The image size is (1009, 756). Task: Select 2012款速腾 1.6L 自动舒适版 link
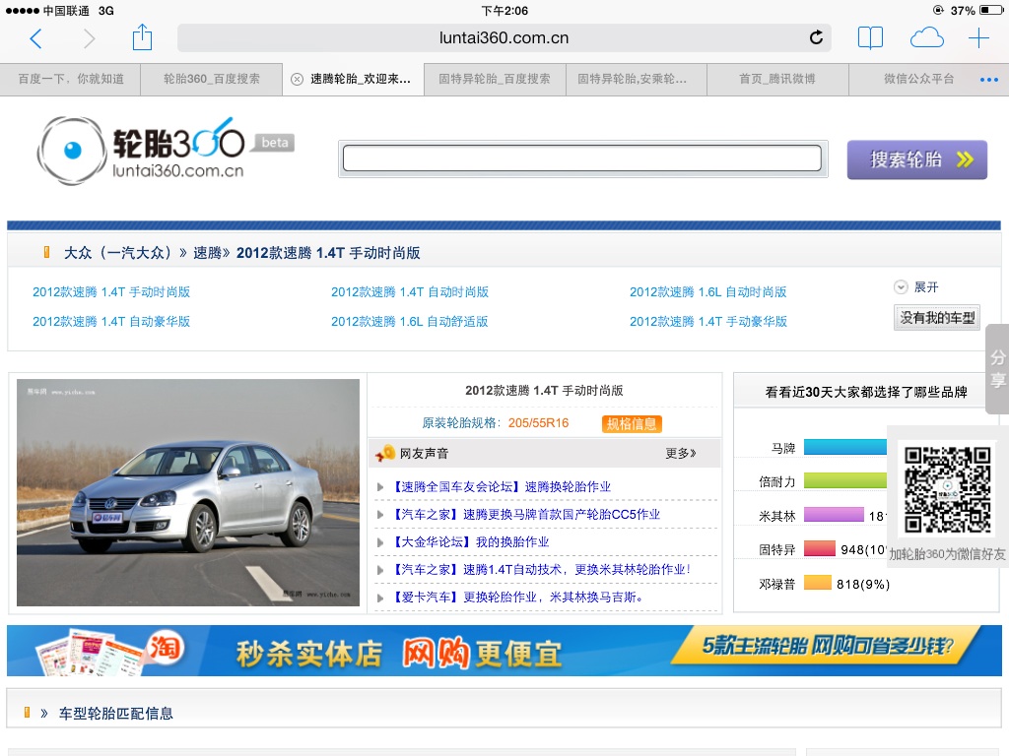410,322
